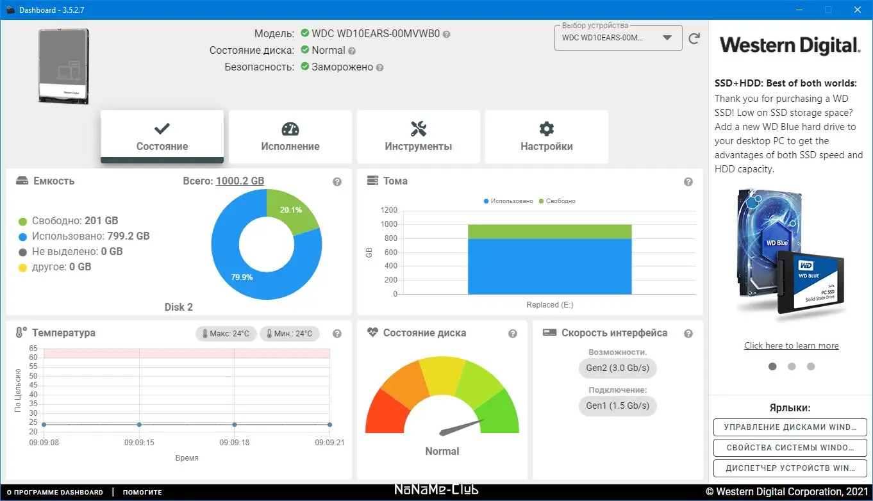This screenshot has width=873, height=501.
Task: Click the heartbeat icon in Состояние диска header
Action: click(373, 333)
